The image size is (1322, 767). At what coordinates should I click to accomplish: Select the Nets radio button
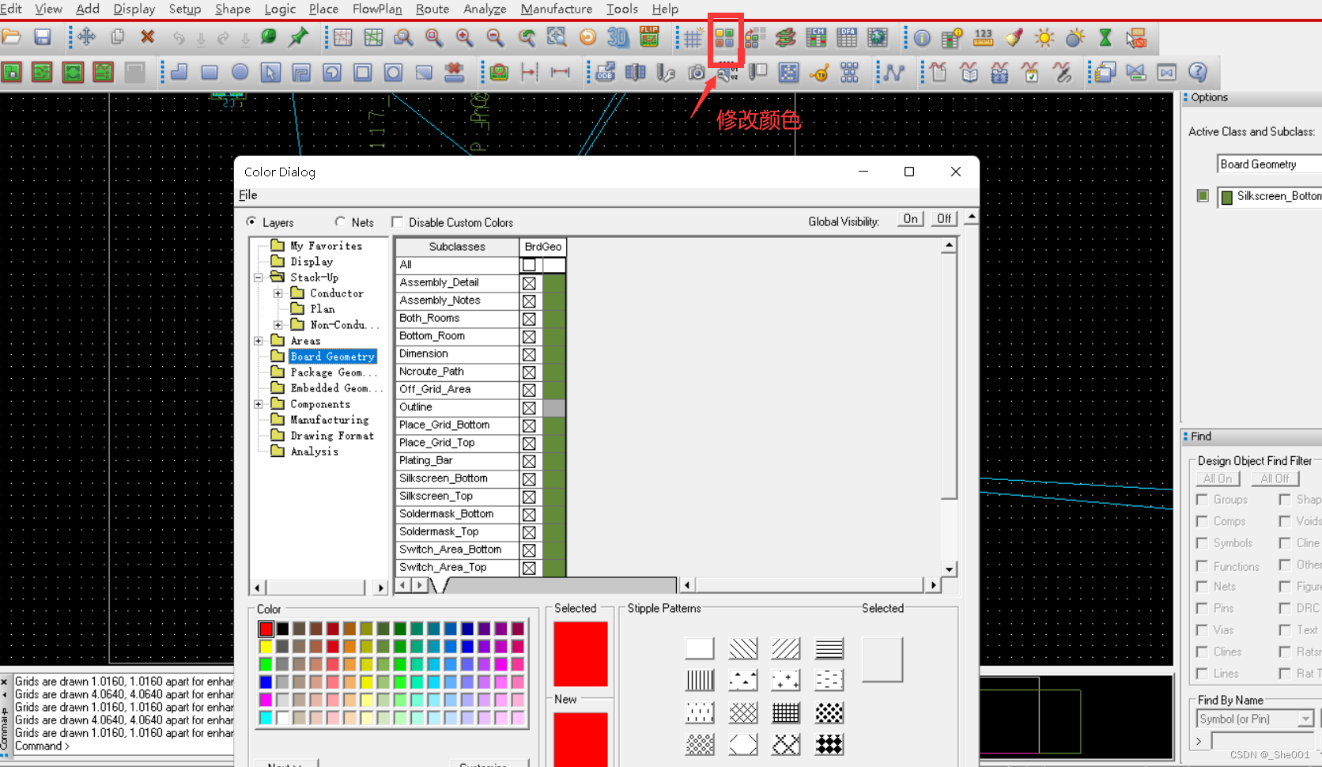coord(341,222)
